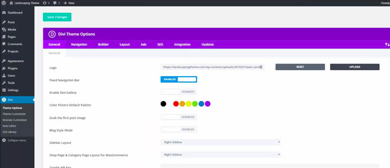The image size is (390, 168).
Task: Click the Google API Key input field
Action: click(x=270, y=166)
